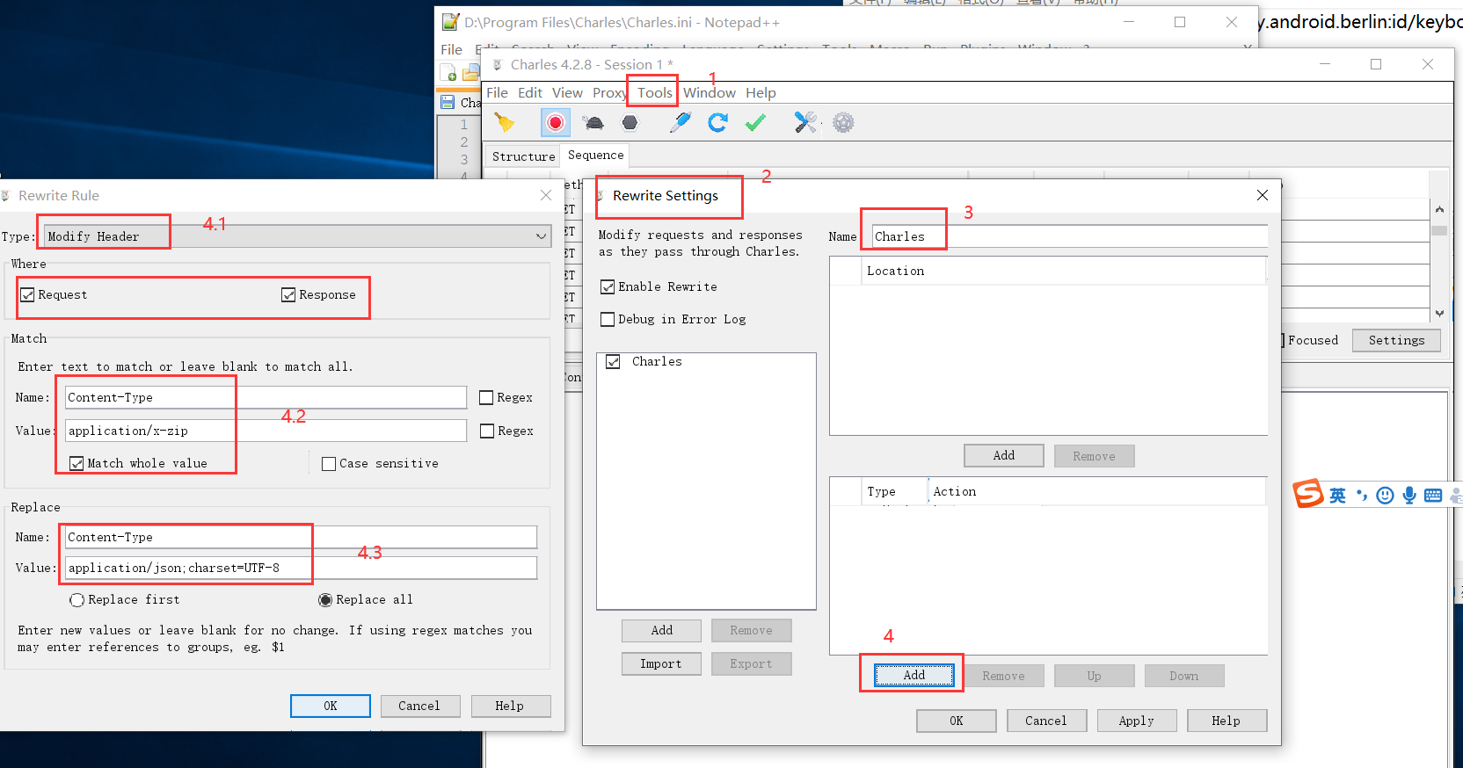Uncheck the Response checkbox
The width and height of the screenshot is (1463, 768).
coord(288,294)
